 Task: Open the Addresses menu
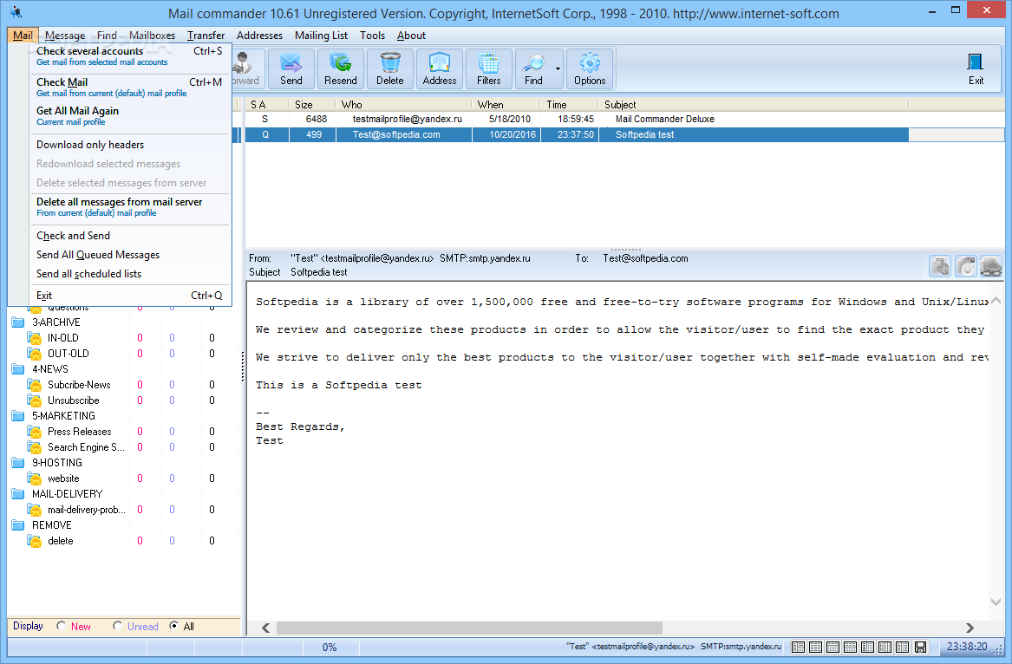259,36
